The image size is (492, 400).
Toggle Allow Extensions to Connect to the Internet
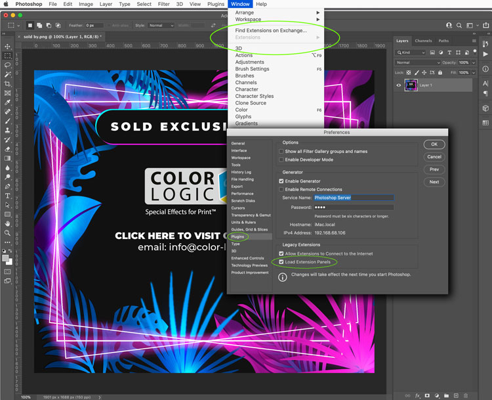coord(281,254)
